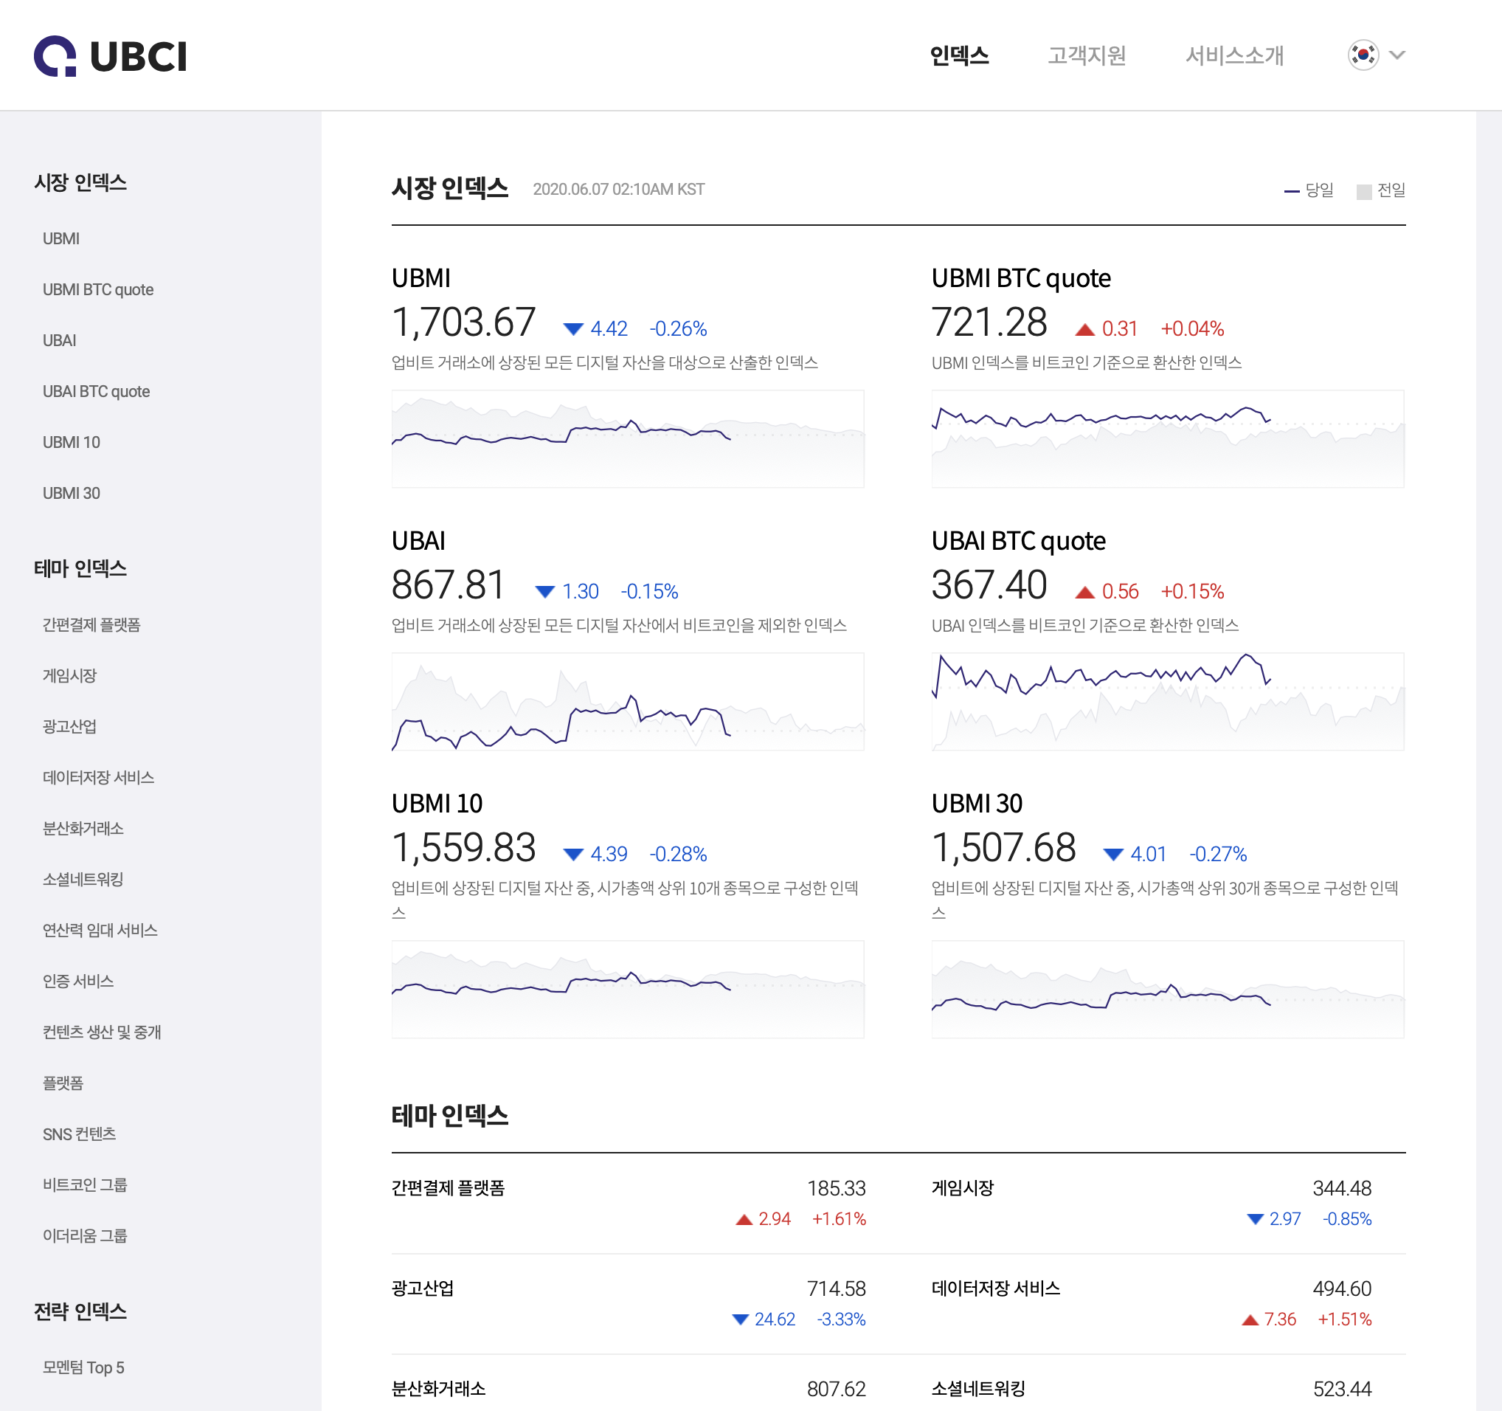Screen dimensions: 1502x1411
Task: Click the 당일 line legend marker
Action: (1291, 191)
